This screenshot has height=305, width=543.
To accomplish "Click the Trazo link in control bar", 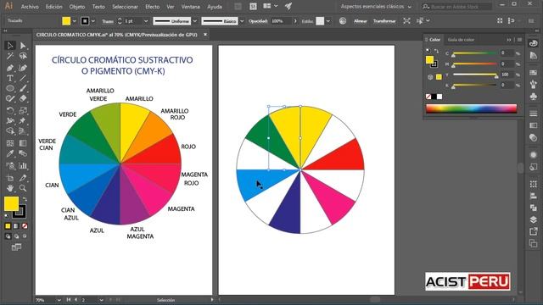I will [108, 21].
